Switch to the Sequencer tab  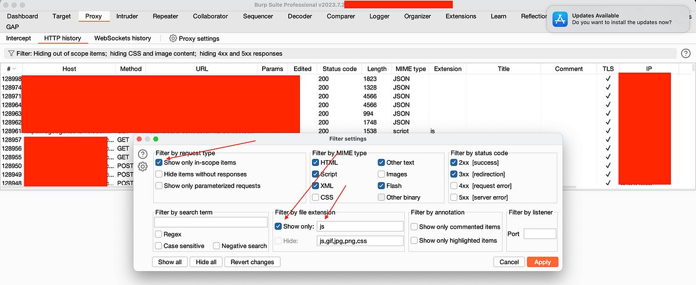258,16
